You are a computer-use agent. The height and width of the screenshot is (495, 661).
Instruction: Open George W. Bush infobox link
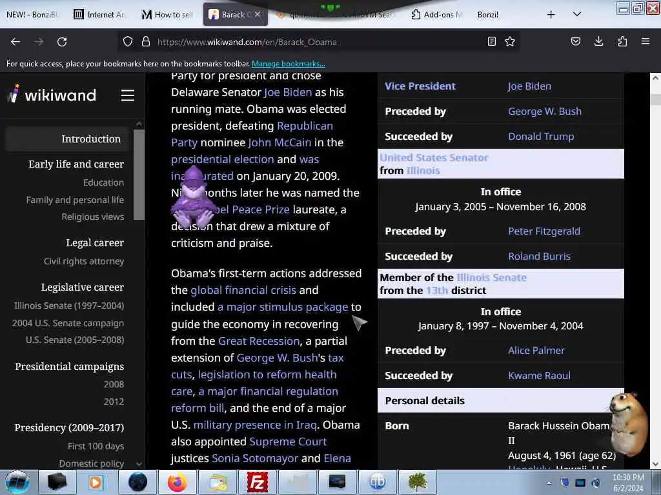click(545, 111)
